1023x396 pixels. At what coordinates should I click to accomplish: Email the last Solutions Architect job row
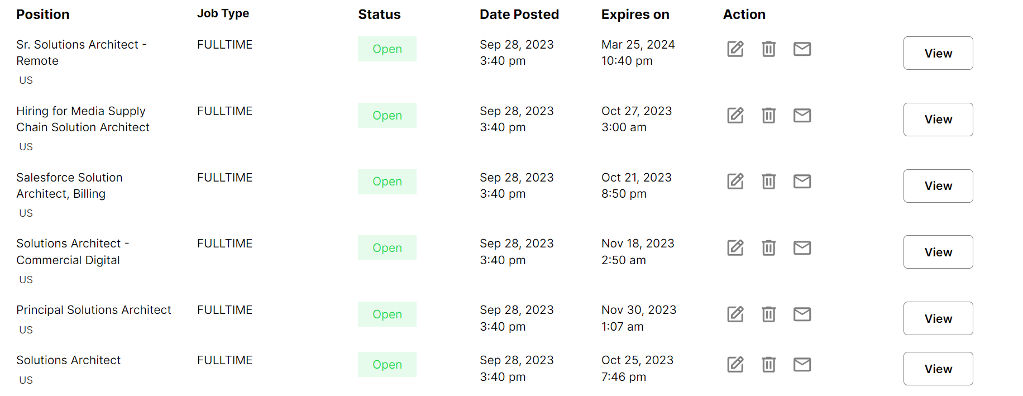tap(802, 365)
